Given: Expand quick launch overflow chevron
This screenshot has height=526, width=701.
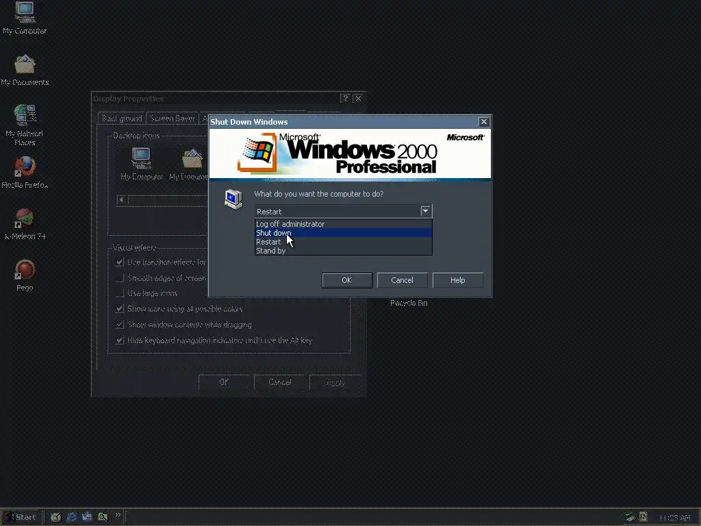Looking at the screenshot, I should [118, 515].
